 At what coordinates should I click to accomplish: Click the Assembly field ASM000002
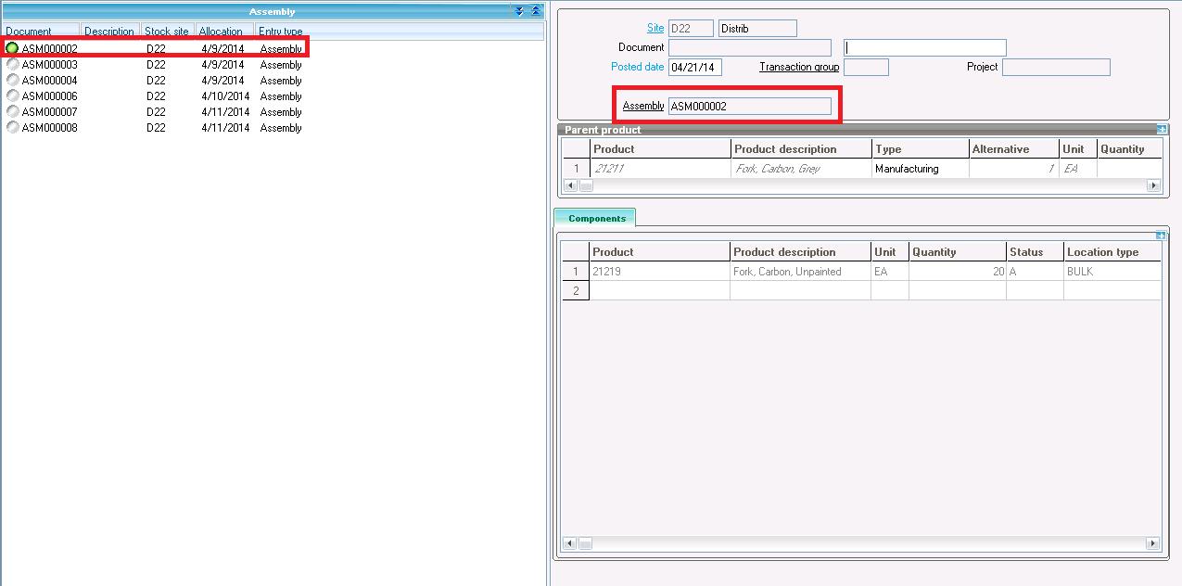pyautogui.click(x=750, y=106)
